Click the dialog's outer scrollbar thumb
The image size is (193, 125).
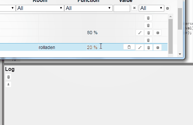pos(180,19)
